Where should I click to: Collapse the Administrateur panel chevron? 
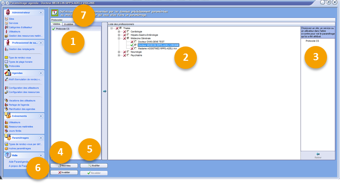point(41,12)
